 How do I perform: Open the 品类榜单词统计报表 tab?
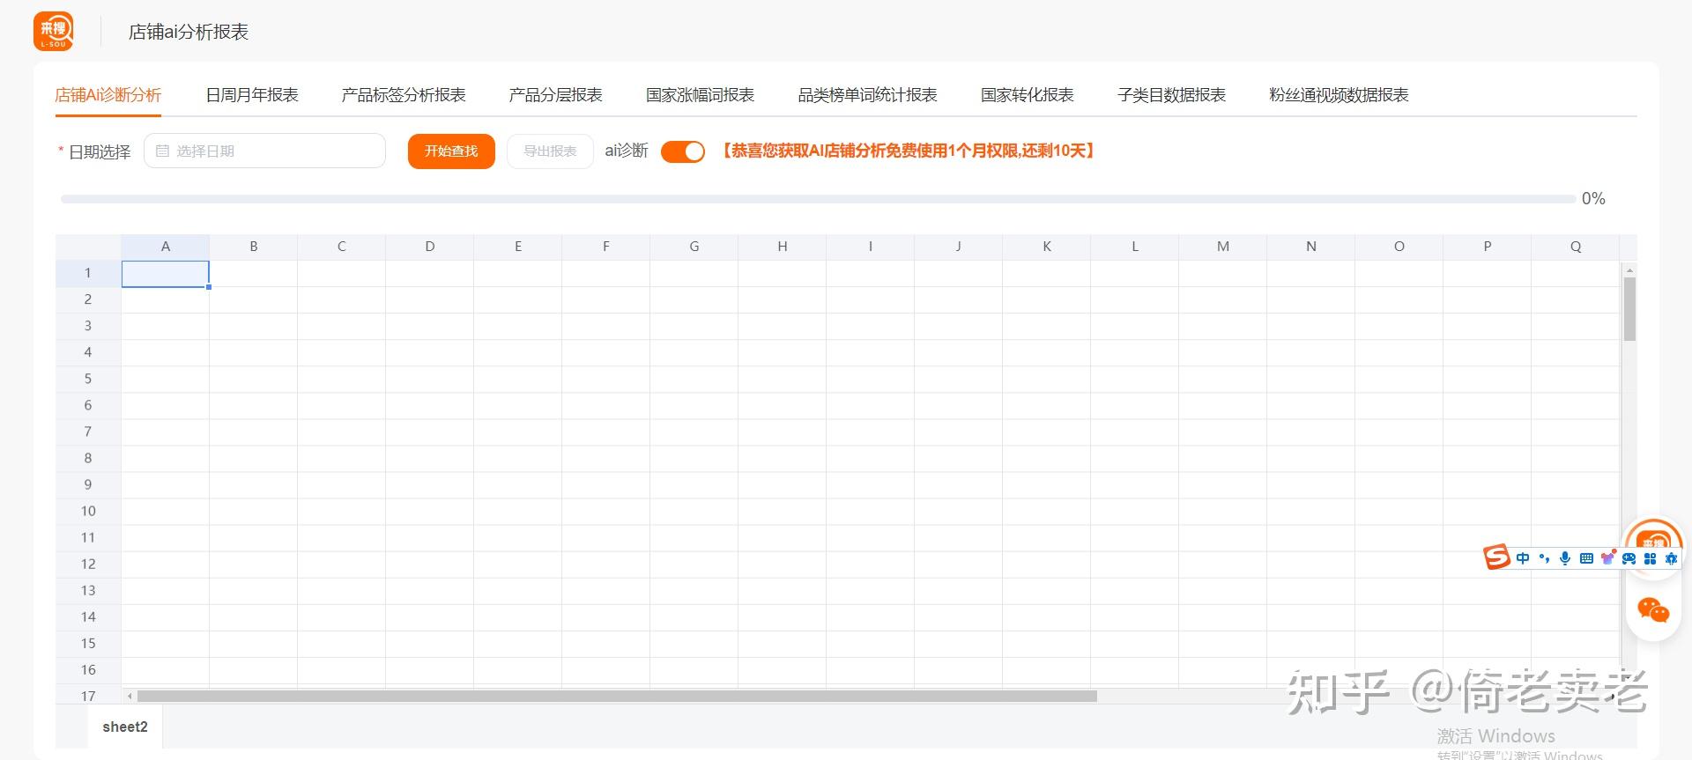coord(867,95)
